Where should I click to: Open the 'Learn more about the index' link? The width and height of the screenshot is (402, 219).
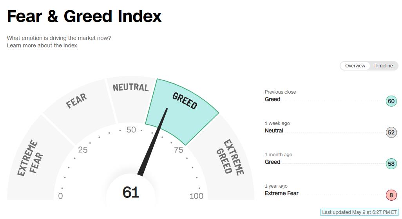pos(42,45)
